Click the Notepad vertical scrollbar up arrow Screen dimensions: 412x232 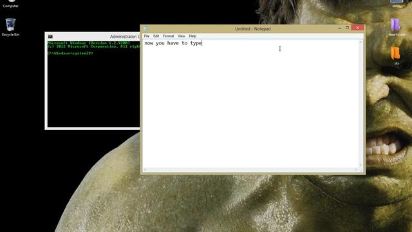click(360, 42)
